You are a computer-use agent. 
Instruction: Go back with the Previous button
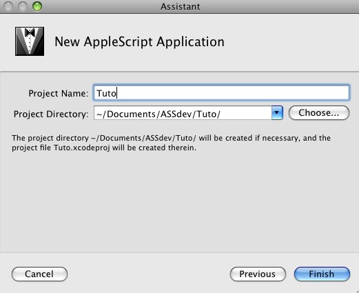pyautogui.click(x=258, y=274)
